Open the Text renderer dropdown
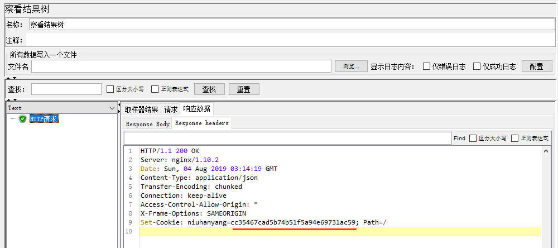 (61, 108)
